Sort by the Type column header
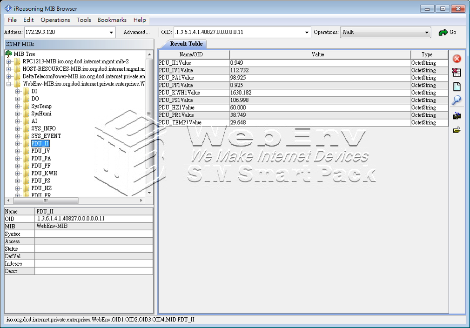 pos(430,54)
